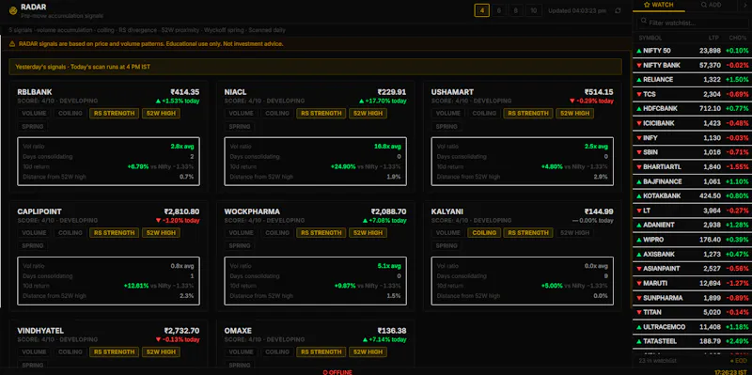Click the red down arrow beside NIFTY BANK

point(639,65)
